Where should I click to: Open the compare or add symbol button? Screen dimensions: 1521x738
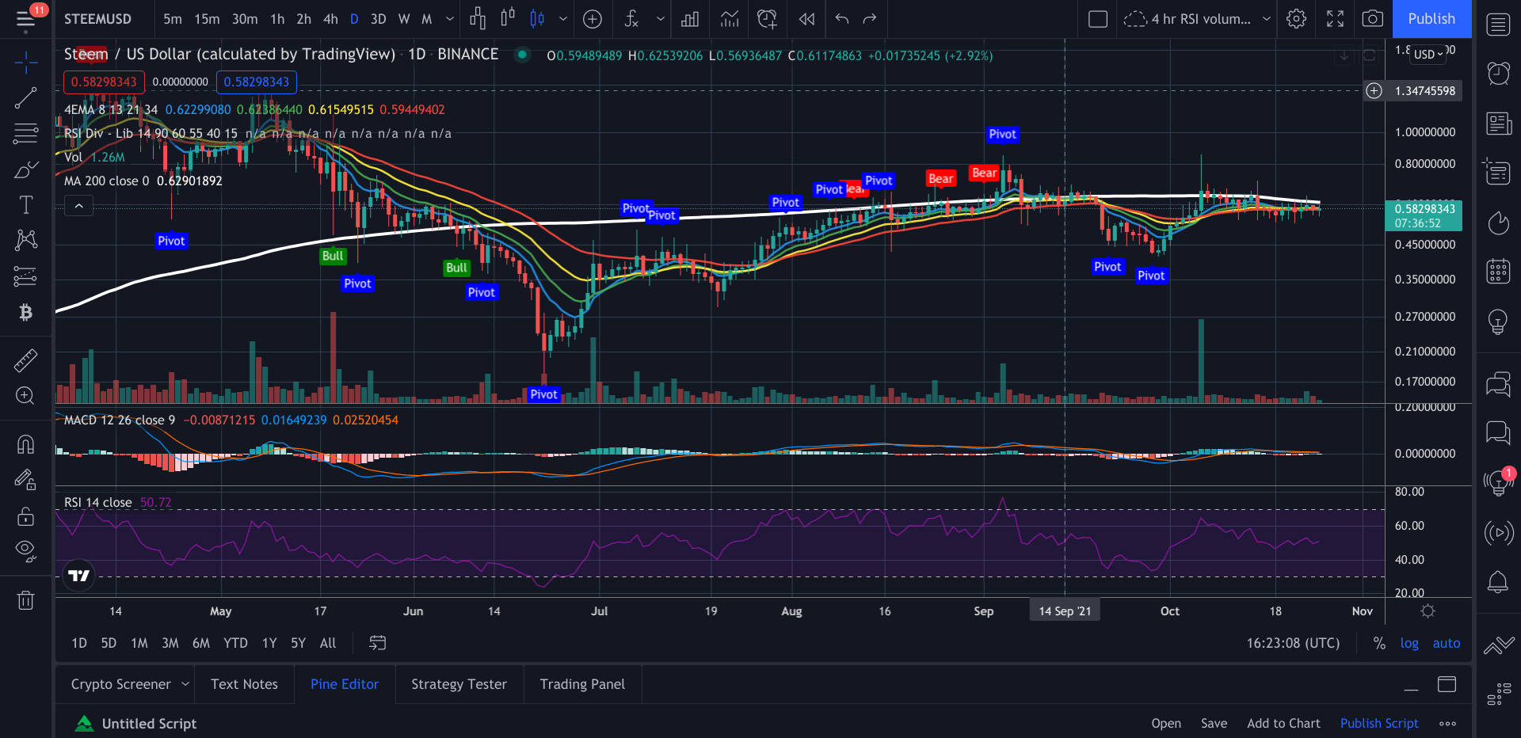tap(593, 19)
